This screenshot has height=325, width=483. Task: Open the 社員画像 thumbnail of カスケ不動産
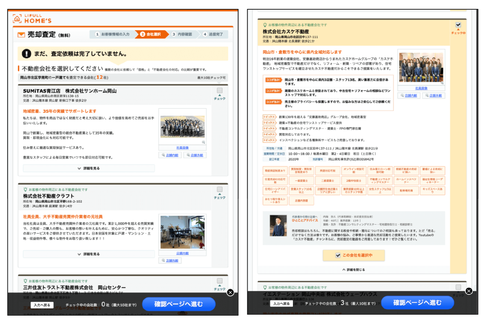coord(421,88)
